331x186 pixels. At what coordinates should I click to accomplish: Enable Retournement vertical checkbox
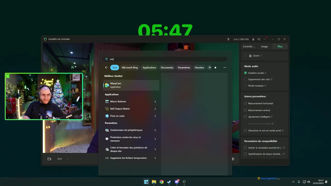pos(245,110)
